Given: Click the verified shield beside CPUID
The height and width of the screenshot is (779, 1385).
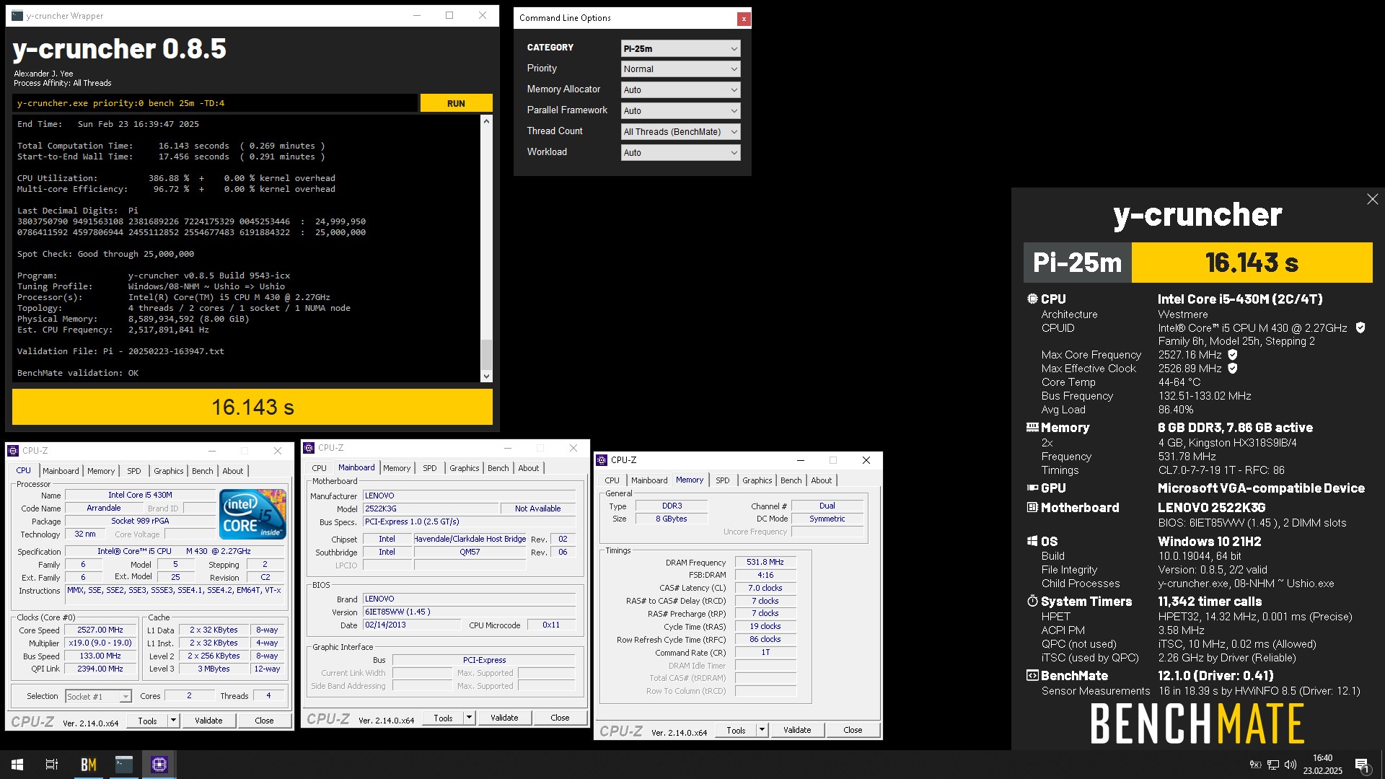Looking at the screenshot, I should click(x=1360, y=327).
